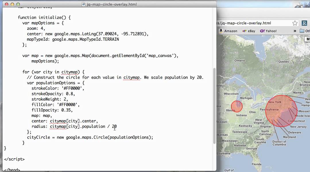Open the Other bookmarks folder icon

(302, 31)
